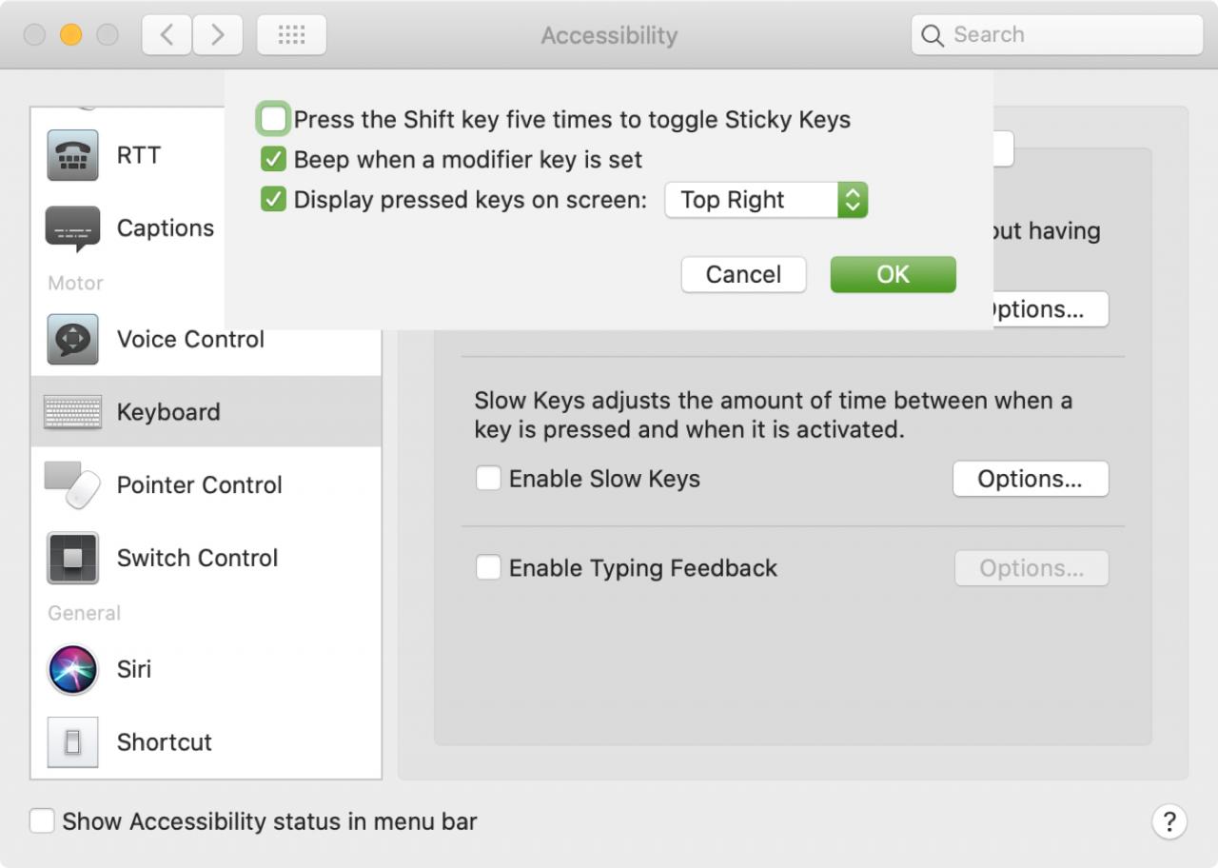Image resolution: width=1218 pixels, height=868 pixels.
Task: Open Pointer Control via its mouse icon
Action: [72, 485]
